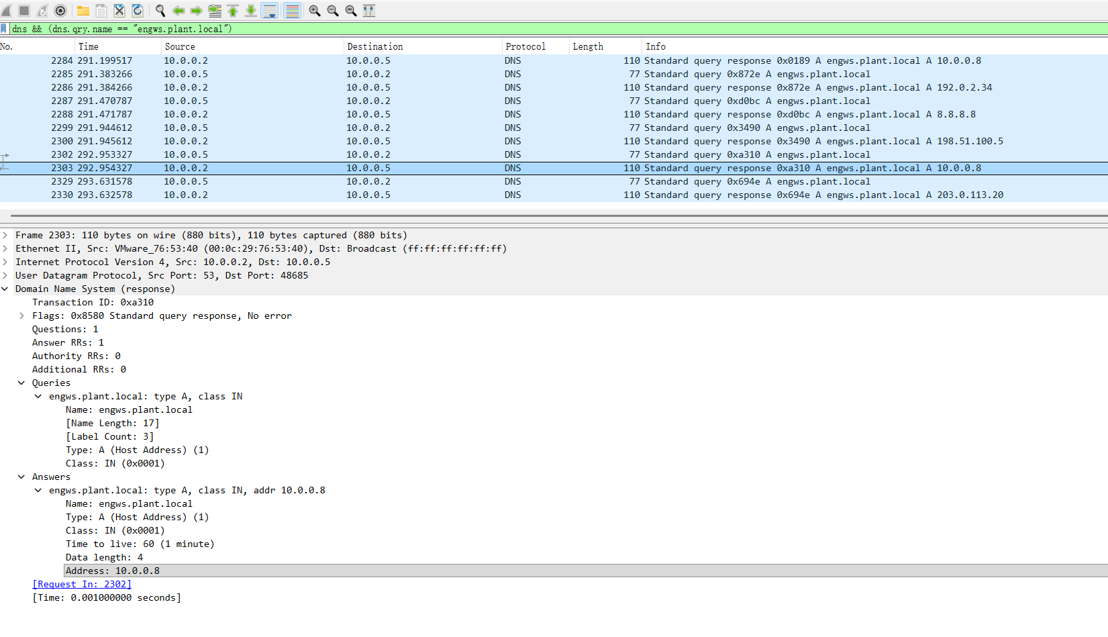This screenshot has height=637, width=1108.
Task: Toggle auto-scroll during live capture
Action: pyautogui.click(x=270, y=11)
